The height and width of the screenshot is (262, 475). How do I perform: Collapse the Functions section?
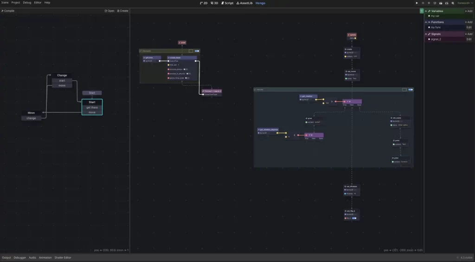click(426, 22)
